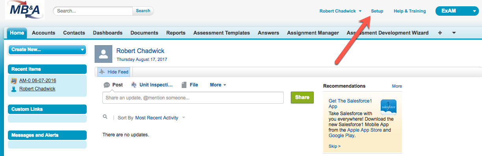This screenshot has width=482, height=156.
Task: Click the feed search magnifier icon
Action: point(105,117)
